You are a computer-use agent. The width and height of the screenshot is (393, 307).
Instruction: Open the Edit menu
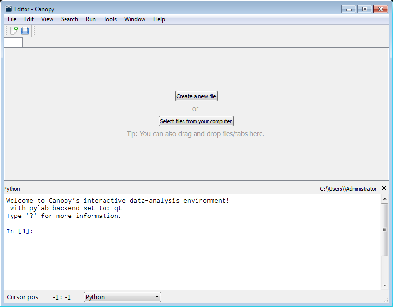[29, 19]
